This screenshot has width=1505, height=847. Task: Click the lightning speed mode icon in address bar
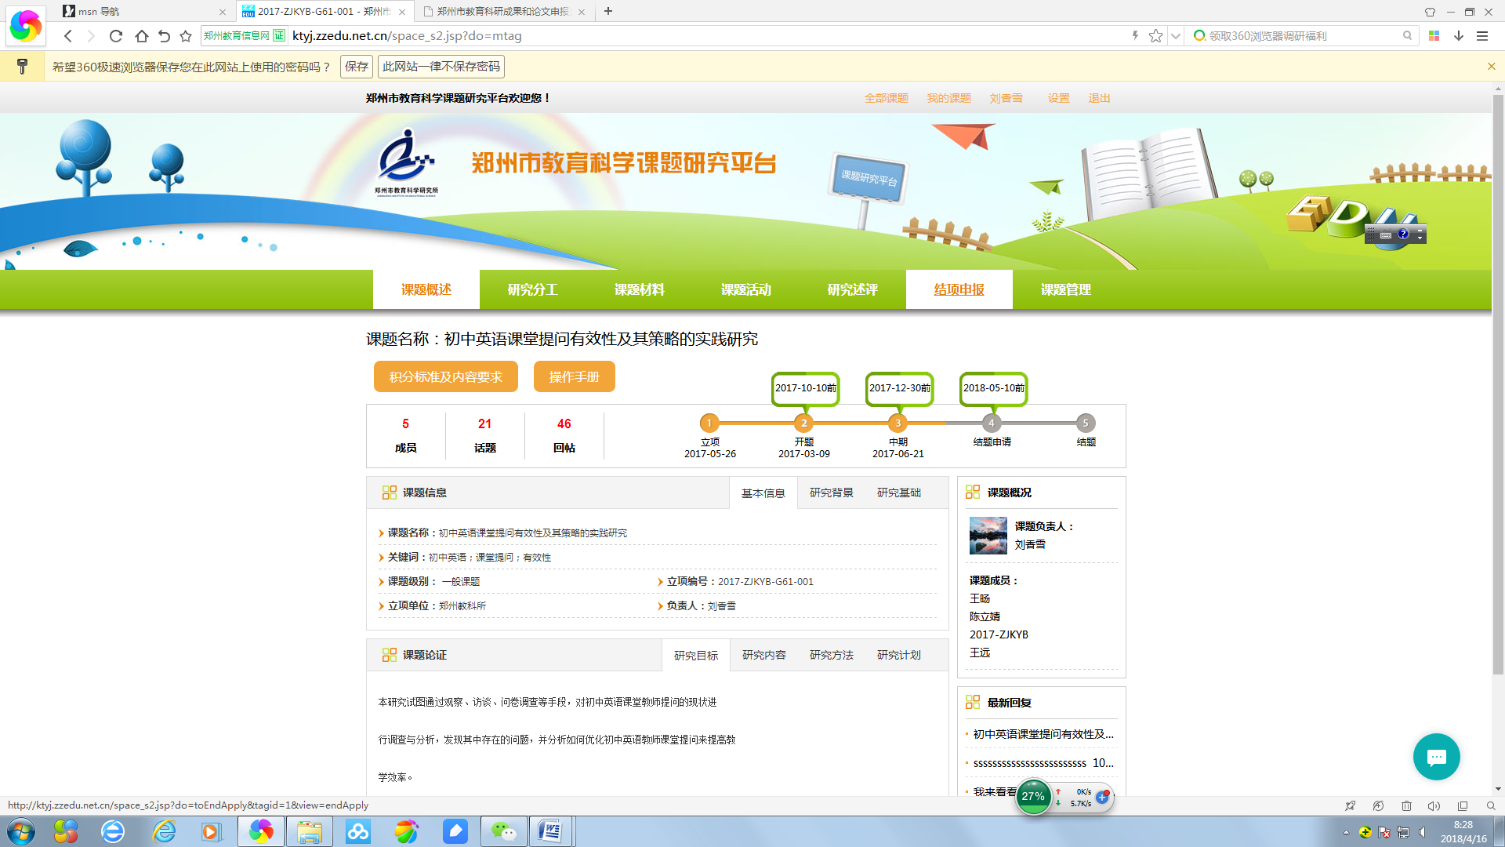1135,35
